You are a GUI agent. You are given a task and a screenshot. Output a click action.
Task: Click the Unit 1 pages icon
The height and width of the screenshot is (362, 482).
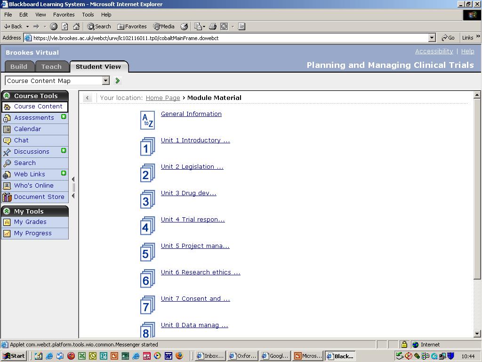(147, 147)
